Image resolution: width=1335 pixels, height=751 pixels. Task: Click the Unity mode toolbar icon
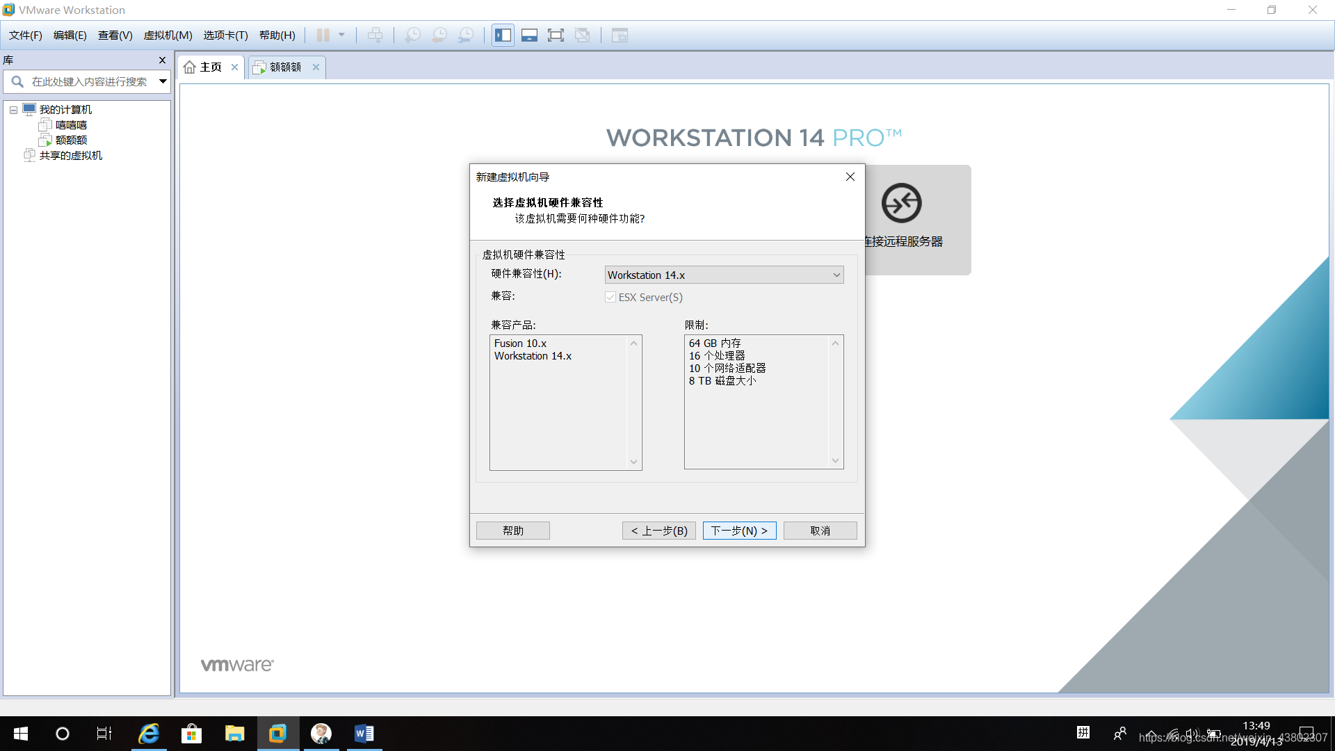click(583, 35)
